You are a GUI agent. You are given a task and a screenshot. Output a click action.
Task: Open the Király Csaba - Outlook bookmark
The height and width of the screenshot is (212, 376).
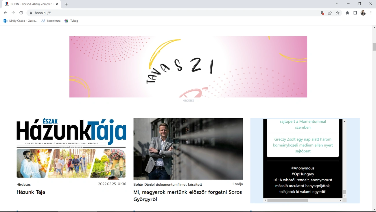click(21, 21)
